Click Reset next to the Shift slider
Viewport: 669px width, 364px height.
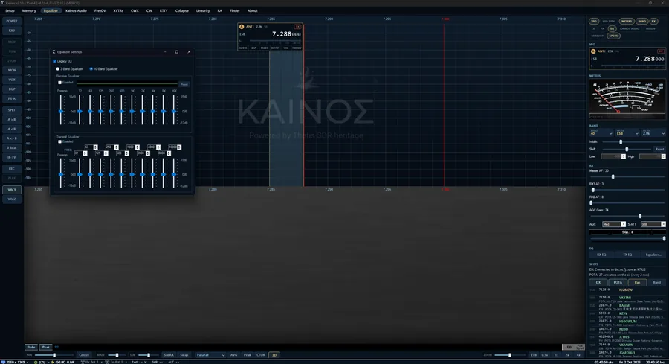point(659,149)
